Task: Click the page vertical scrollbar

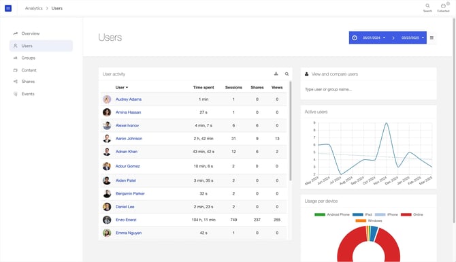Action: (454, 120)
